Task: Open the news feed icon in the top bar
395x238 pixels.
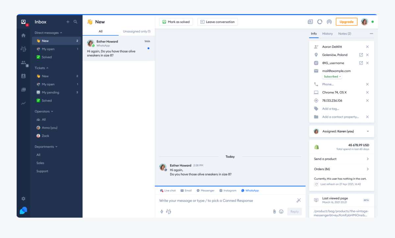Action: click(x=310, y=21)
